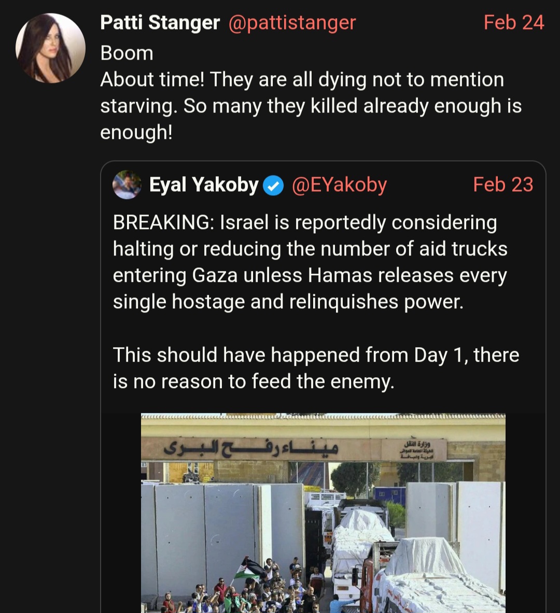Open Patti Stanger's profile avatar

[50, 48]
